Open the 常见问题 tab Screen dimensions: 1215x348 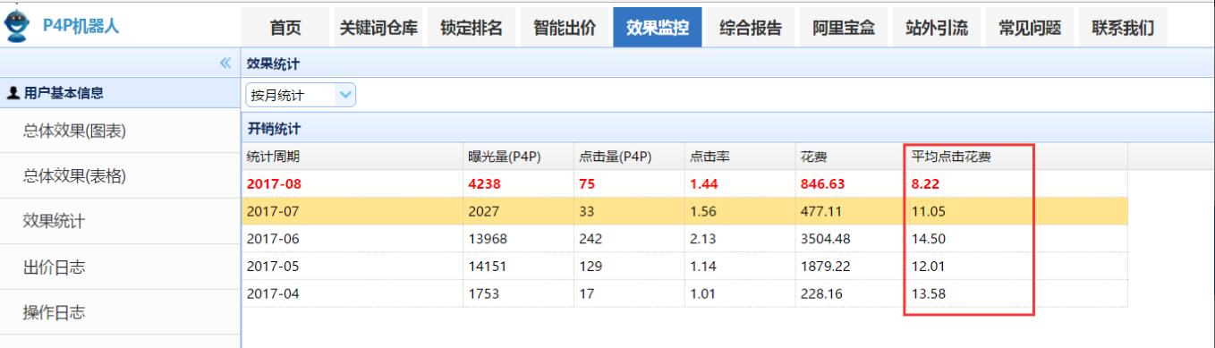(x=1030, y=28)
